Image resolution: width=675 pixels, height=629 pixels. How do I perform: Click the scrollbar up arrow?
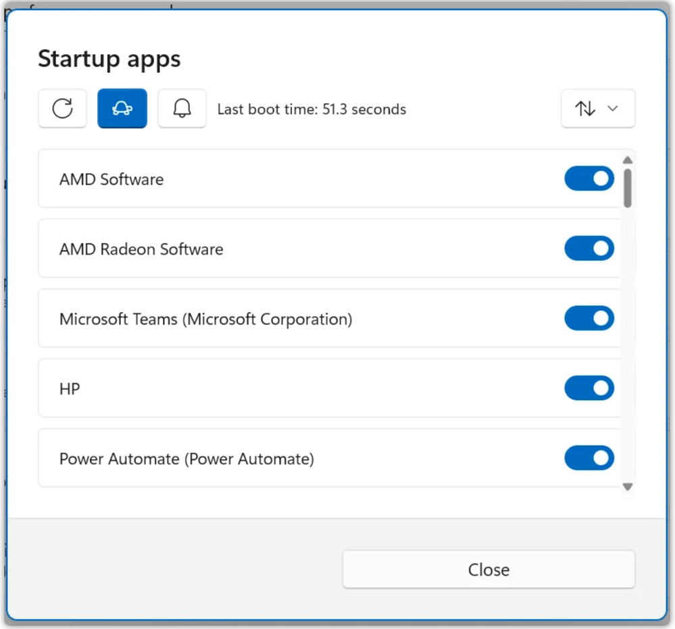click(627, 160)
